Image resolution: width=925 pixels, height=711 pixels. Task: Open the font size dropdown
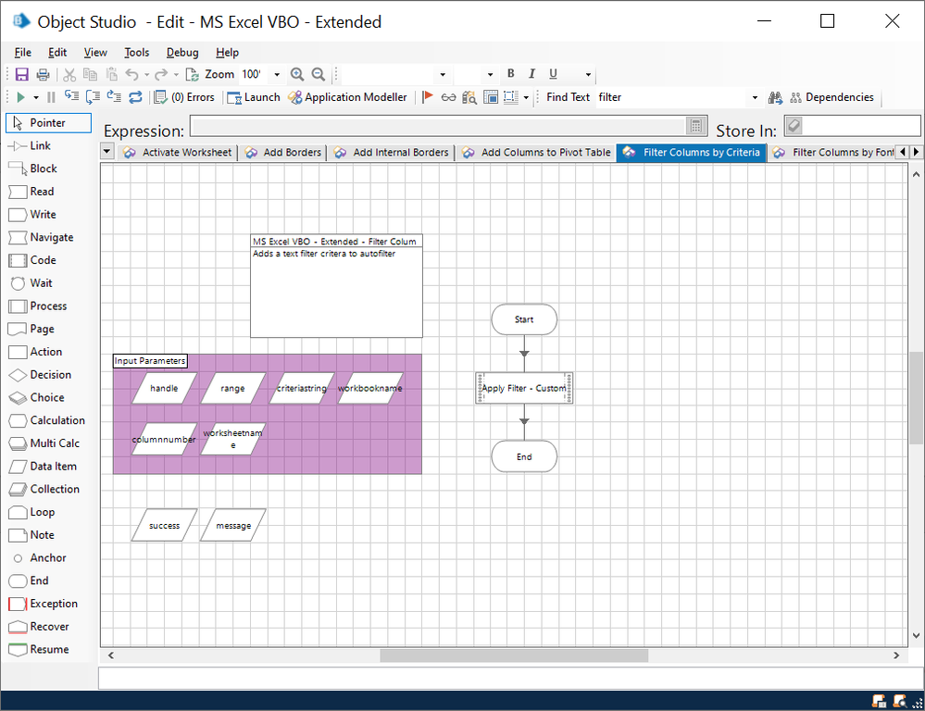click(490, 74)
